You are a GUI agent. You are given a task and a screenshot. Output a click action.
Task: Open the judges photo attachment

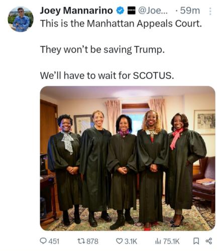pos(128,158)
